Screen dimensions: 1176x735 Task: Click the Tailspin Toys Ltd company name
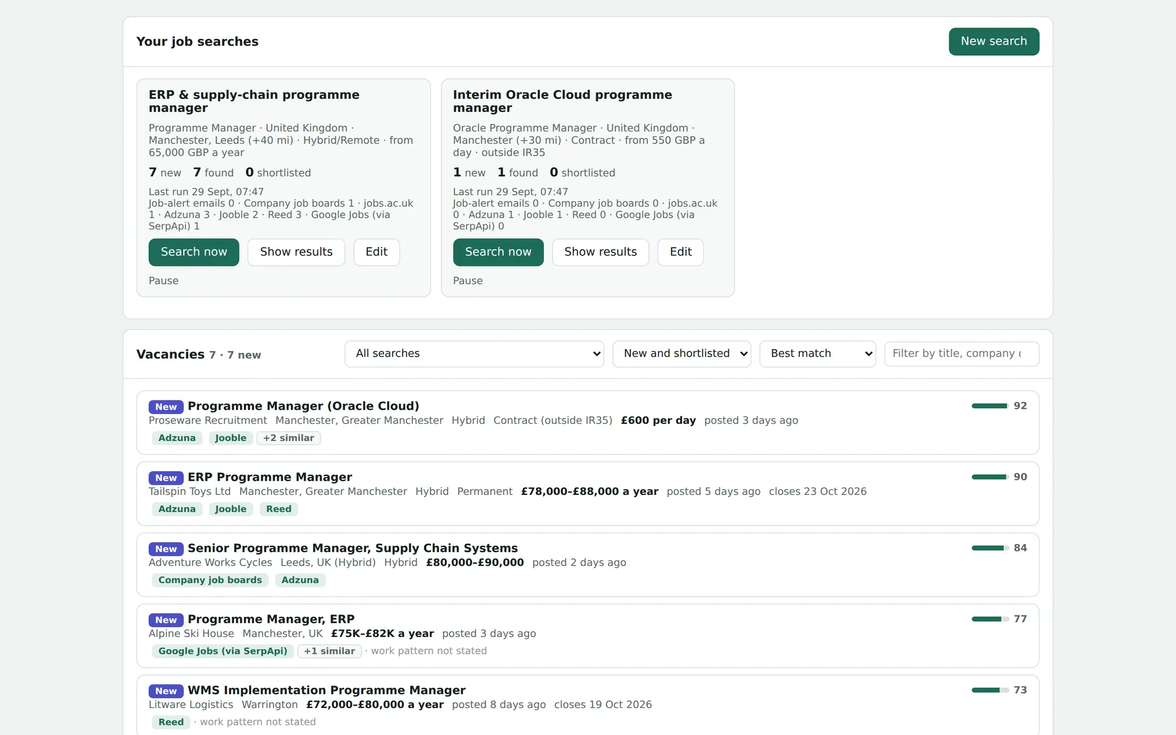click(x=189, y=491)
